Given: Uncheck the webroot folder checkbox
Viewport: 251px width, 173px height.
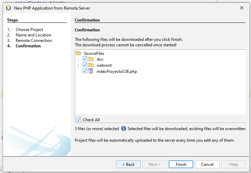Looking at the screenshot, I should click(x=85, y=65).
